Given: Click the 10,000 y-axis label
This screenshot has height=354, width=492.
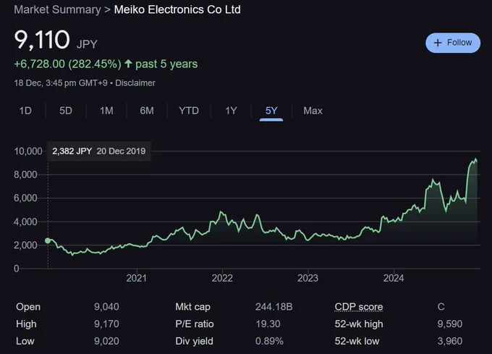Looking at the screenshot, I should point(28,151).
